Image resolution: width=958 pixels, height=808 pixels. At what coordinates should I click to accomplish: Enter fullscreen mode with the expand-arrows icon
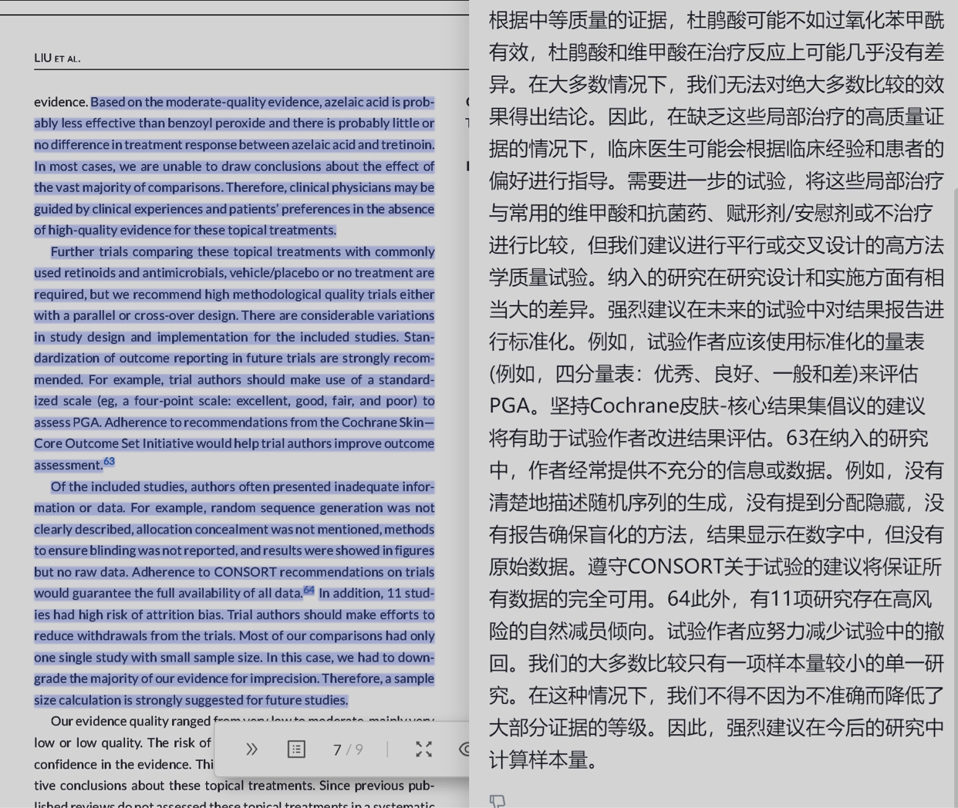click(x=423, y=749)
